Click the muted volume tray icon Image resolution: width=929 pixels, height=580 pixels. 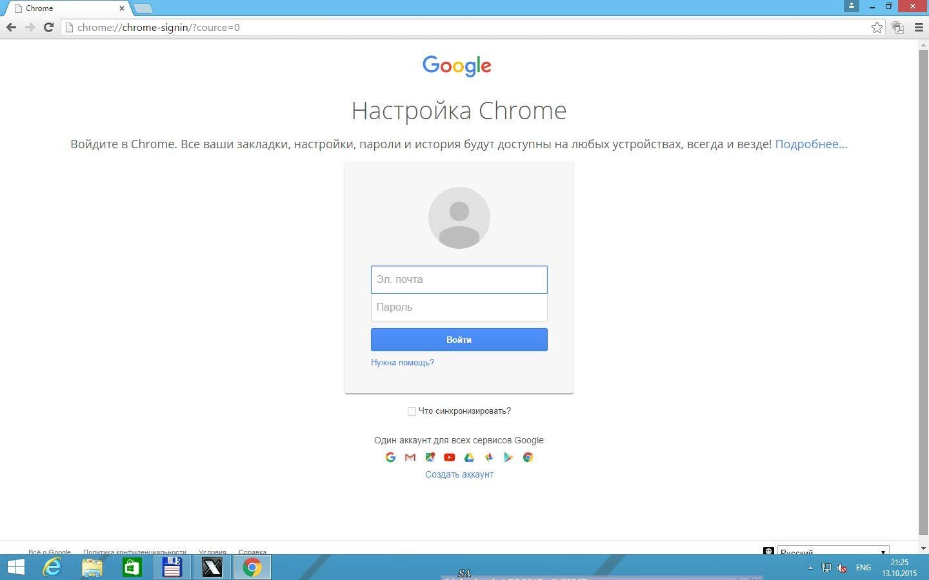coord(842,568)
